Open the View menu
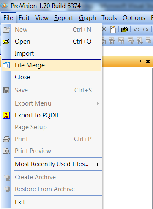Screen dimensions: 153x209 42,18
